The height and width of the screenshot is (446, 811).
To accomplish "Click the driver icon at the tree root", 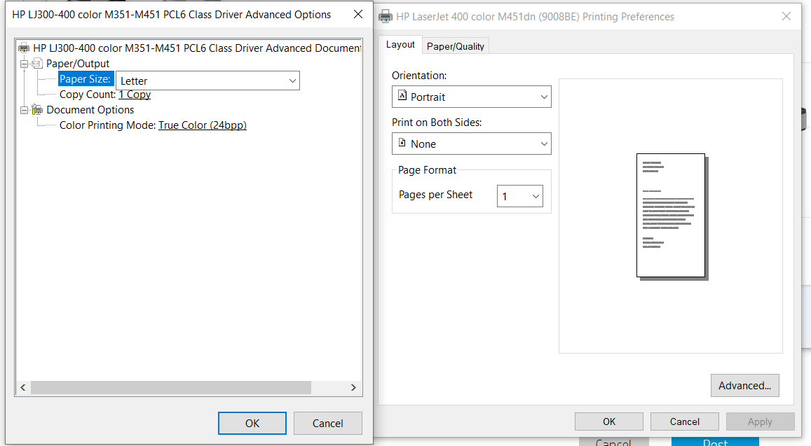I will (24, 48).
